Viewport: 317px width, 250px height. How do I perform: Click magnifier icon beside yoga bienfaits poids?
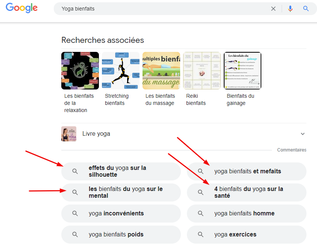[75, 235]
